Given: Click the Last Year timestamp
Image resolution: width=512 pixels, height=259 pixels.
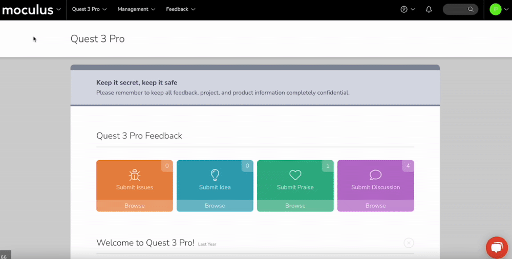Looking at the screenshot, I should click(x=207, y=244).
